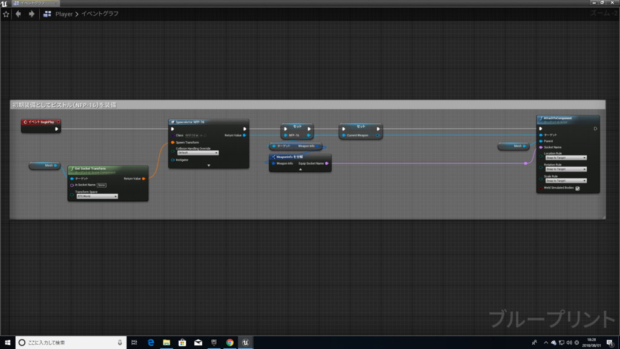Screen dimensions: 620x349
Task: Click the Current Weapon input pin
Action: click(x=344, y=135)
